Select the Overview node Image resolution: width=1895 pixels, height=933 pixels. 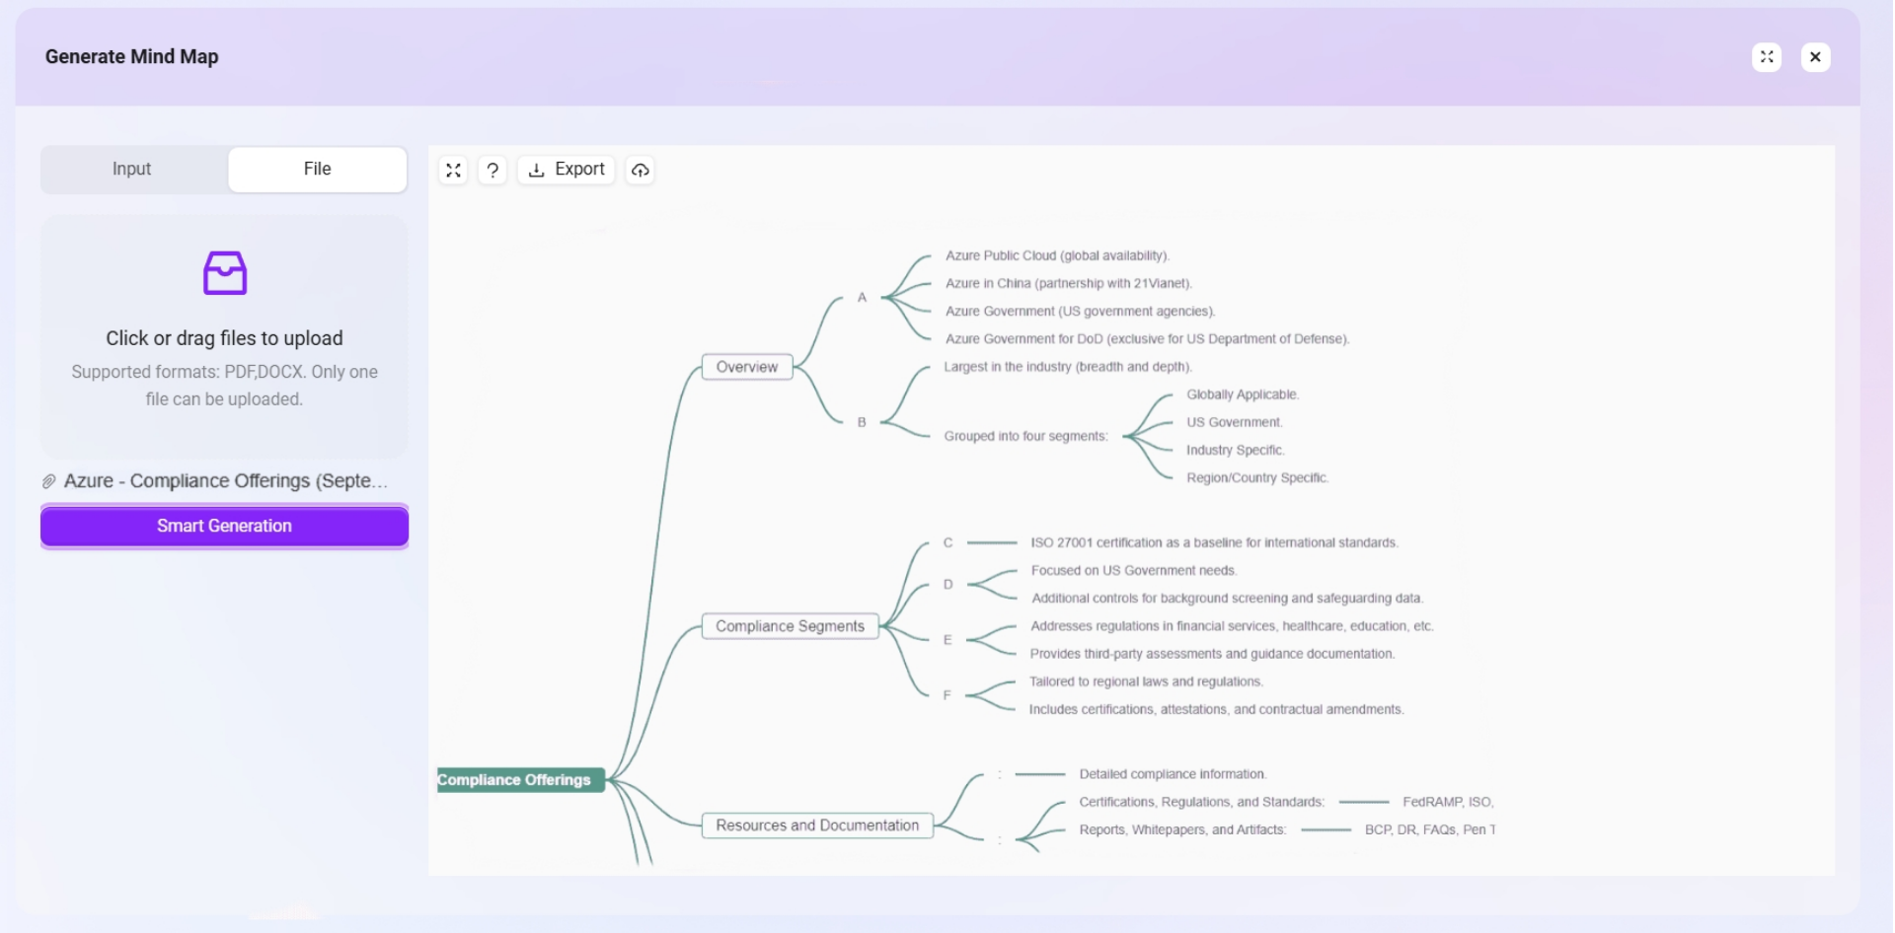[x=747, y=367]
